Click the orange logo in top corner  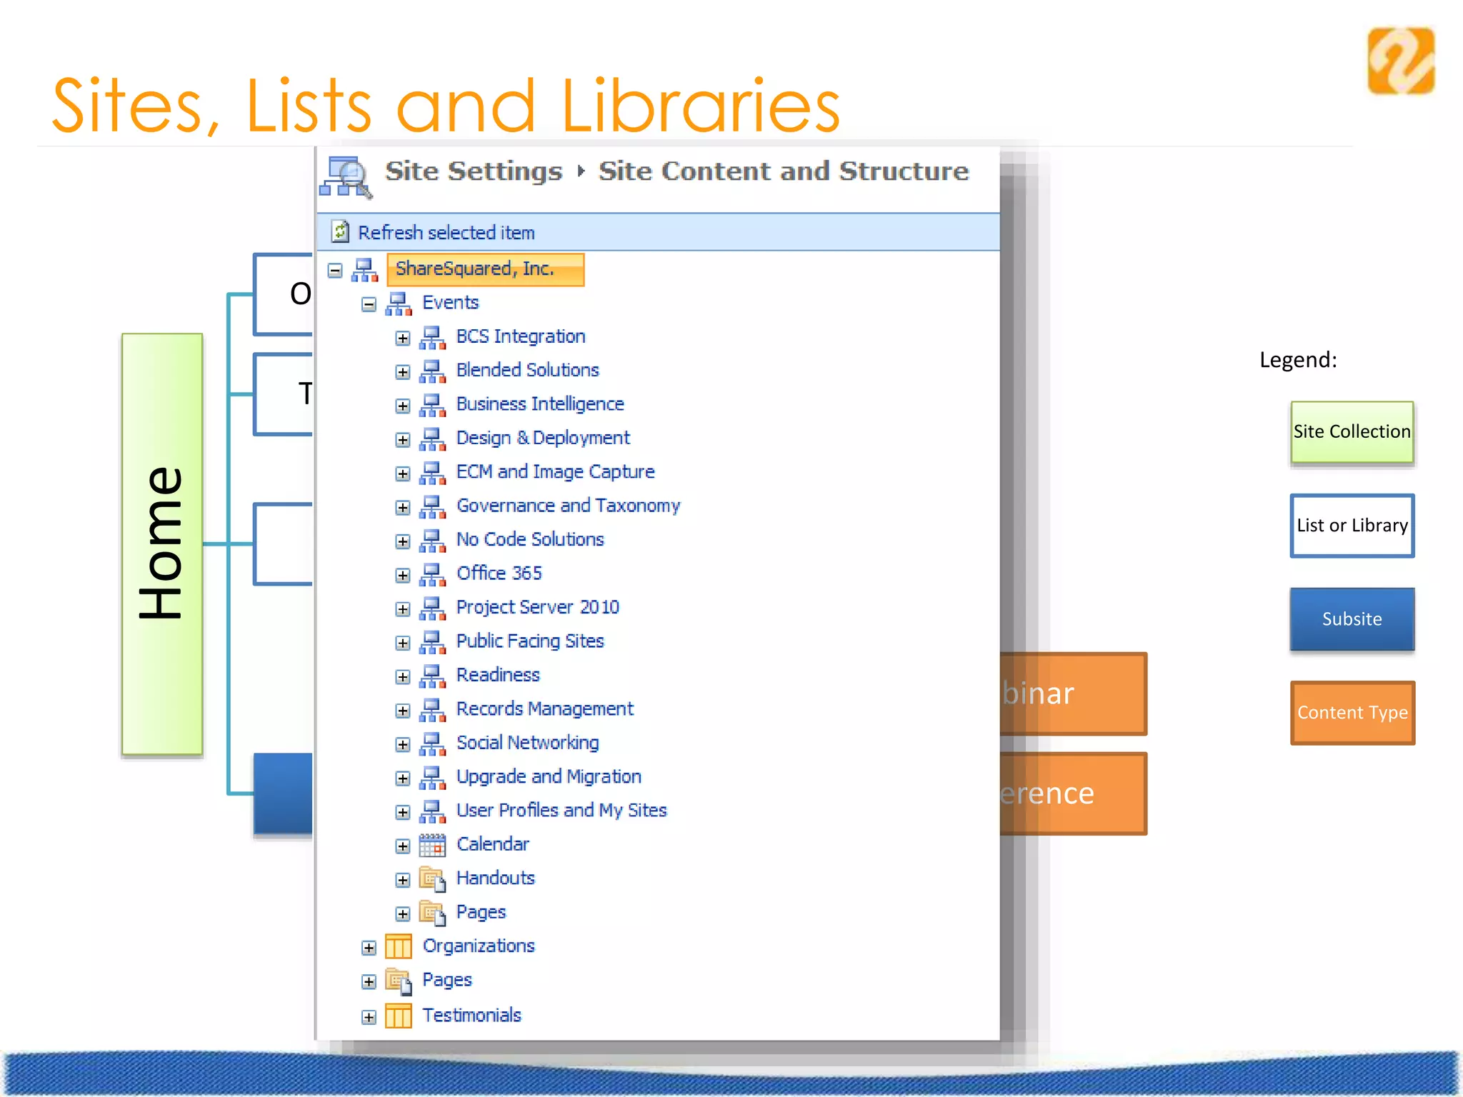pyautogui.click(x=1401, y=61)
